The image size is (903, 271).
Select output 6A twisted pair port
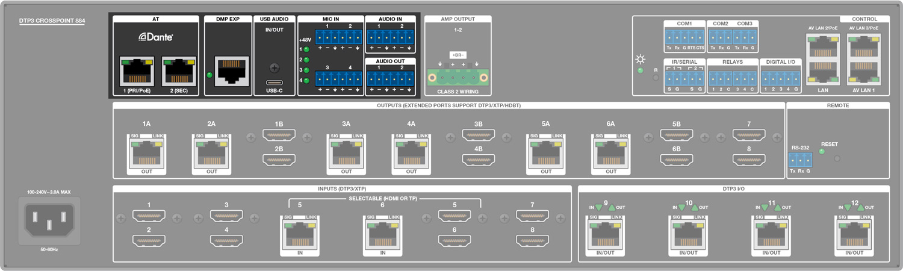611,154
